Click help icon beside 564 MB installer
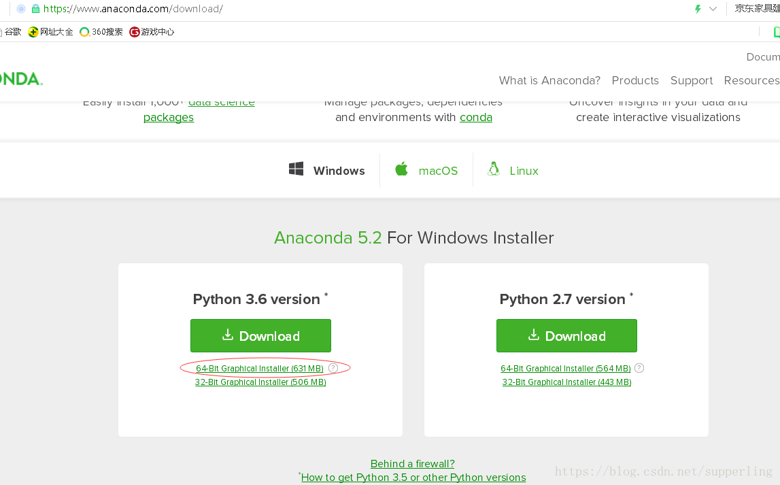 point(640,368)
